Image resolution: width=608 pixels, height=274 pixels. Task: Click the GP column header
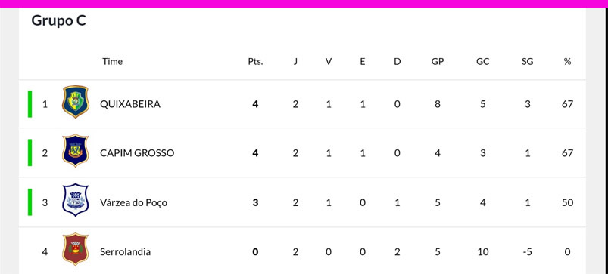pos(438,61)
